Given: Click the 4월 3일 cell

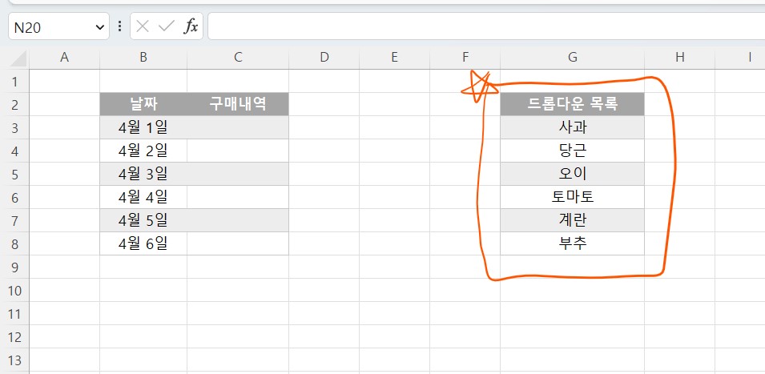Looking at the screenshot, I should pos(143,174).
